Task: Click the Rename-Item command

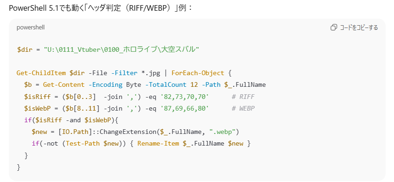Action: click(158, 144)
